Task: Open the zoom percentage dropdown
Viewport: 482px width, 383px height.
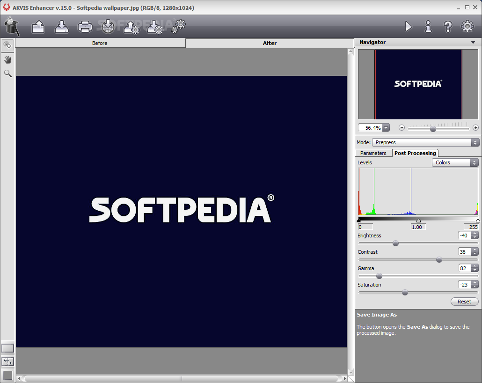Action: tap(386, 128)
